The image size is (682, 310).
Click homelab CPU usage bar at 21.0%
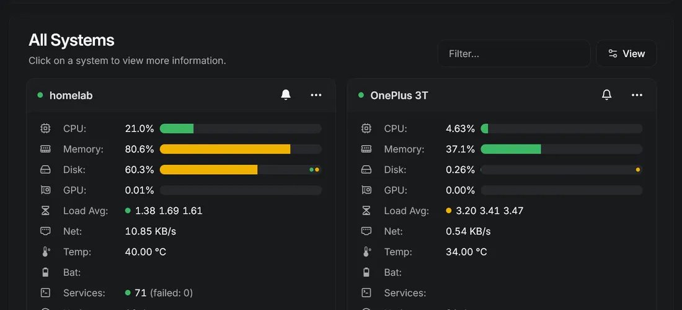pos(241,129)
